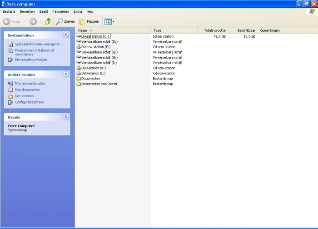The width and height of the screenshot is (318, 229).
Task: Click Systeeminformatie weergeven icon
Action: [10, 44]
